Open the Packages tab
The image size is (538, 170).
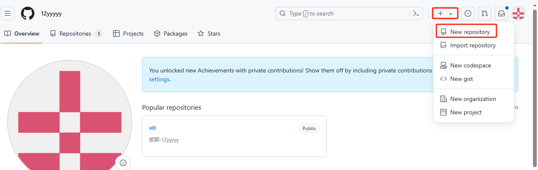(171, 33)
